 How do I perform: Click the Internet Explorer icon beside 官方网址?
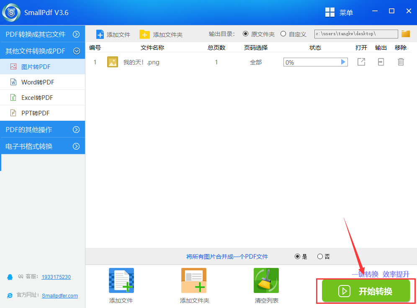[x=10, y=295]
